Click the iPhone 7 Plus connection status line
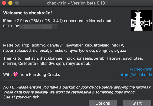 (59, 21)
